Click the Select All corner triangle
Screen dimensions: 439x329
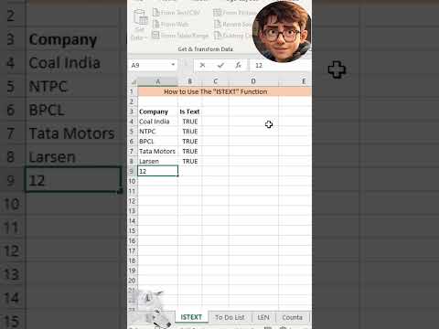[x=134, y=81]
